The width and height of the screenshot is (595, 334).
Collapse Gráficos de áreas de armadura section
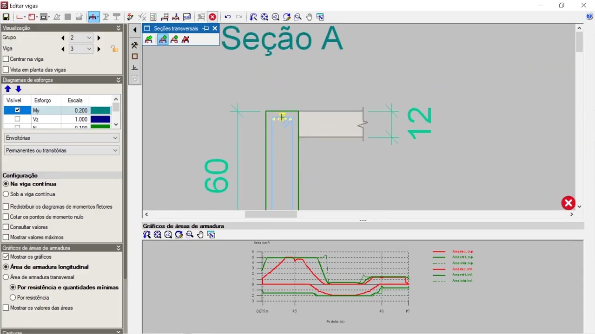coord(119,248)
